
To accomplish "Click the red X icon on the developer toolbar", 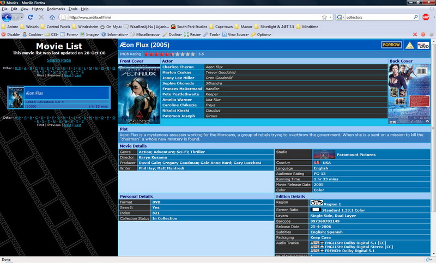I will pos(415,34).
